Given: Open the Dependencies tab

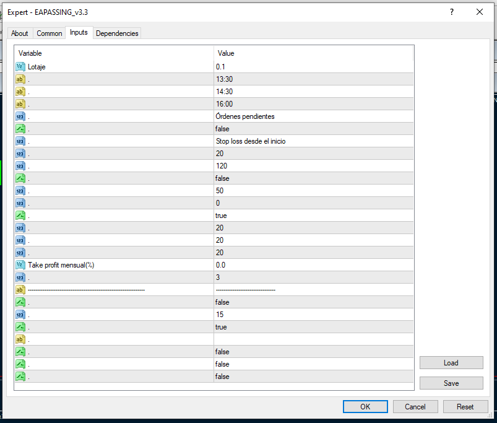Looking at the screenshot, I should tap(117, 33).
